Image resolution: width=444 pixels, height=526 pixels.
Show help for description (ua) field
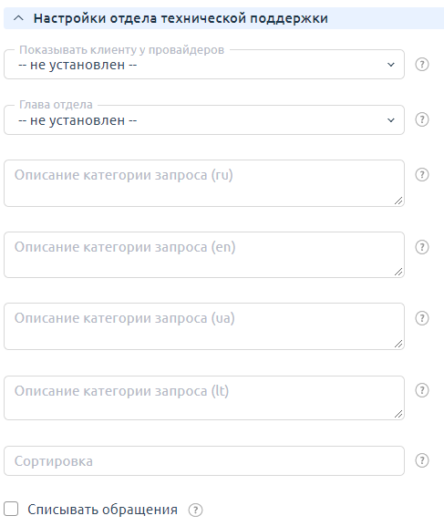[422, 318]
